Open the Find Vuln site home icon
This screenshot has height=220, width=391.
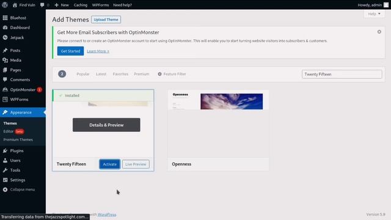coord(15,5)
